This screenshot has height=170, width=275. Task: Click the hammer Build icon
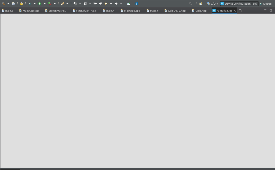(3, 4)
